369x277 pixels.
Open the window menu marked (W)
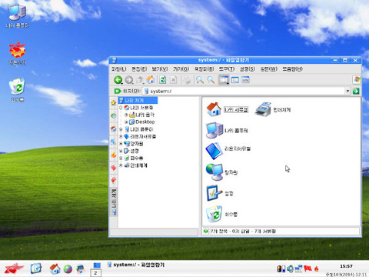click(x=269, y=69)
